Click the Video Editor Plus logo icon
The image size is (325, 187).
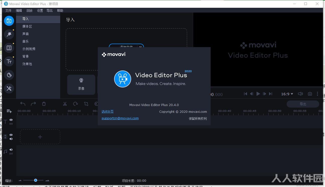[123, 79]
